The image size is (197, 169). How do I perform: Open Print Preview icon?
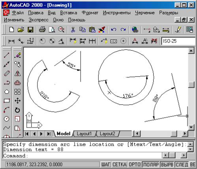point(52,30)
